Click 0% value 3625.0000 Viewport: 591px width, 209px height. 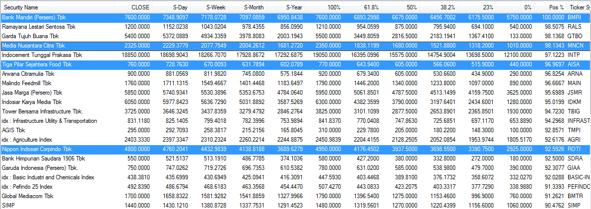pyautogui.click(x=520, y=93)
